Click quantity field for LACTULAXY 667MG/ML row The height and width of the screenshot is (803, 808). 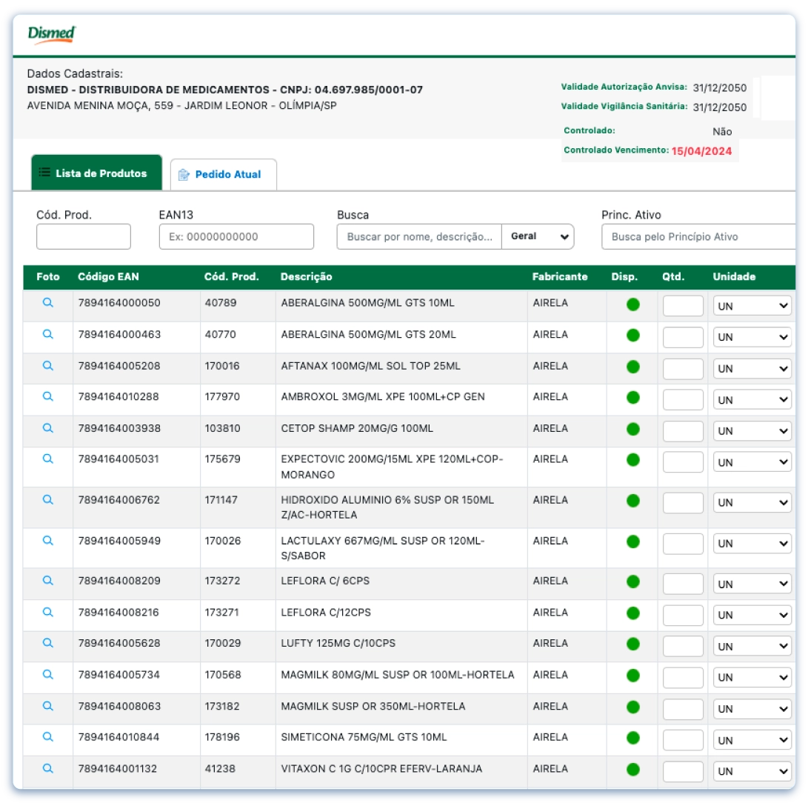click(x=682, y=543)
